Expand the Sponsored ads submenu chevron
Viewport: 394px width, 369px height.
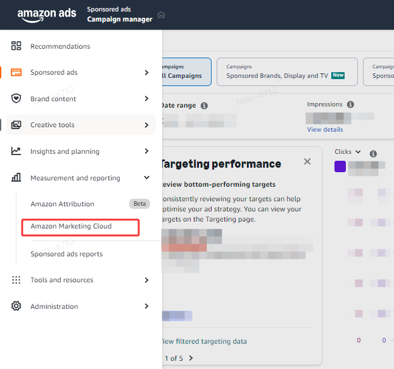click(146, 72)
